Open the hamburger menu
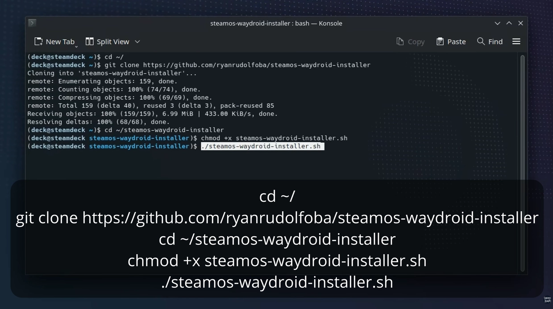The image size is (553, 309). (x=516, y=41)
